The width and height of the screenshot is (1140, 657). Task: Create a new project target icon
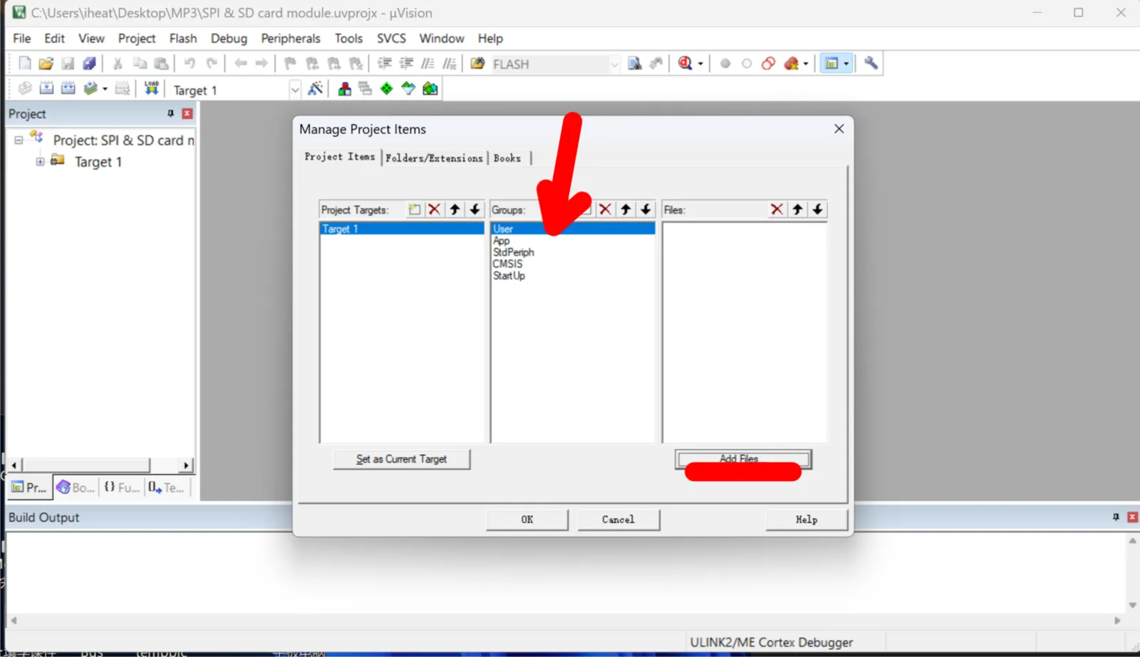[x=414, y=209]
